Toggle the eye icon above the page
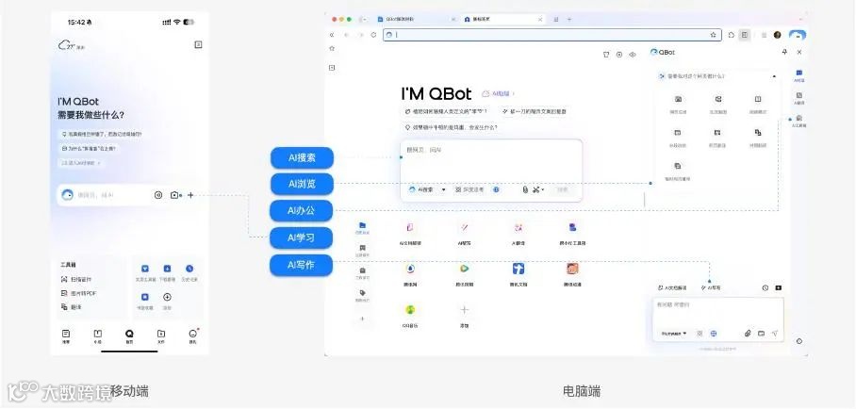 [x=633, y=55]
